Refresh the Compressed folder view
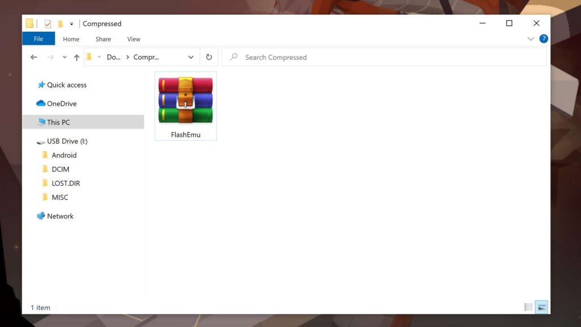This screenshot has height=327, width=581. tap(209, 57)
